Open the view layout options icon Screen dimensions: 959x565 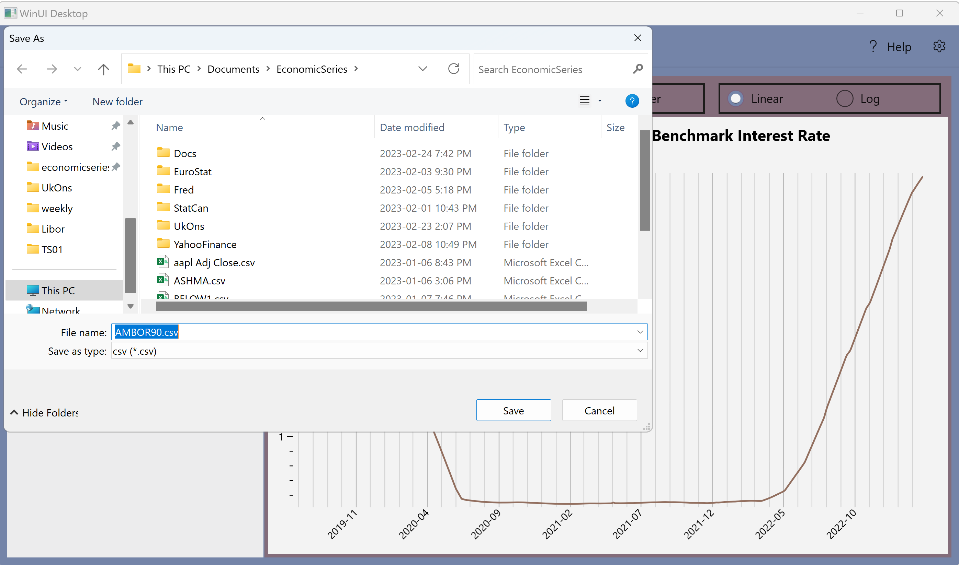coord(584,101)
